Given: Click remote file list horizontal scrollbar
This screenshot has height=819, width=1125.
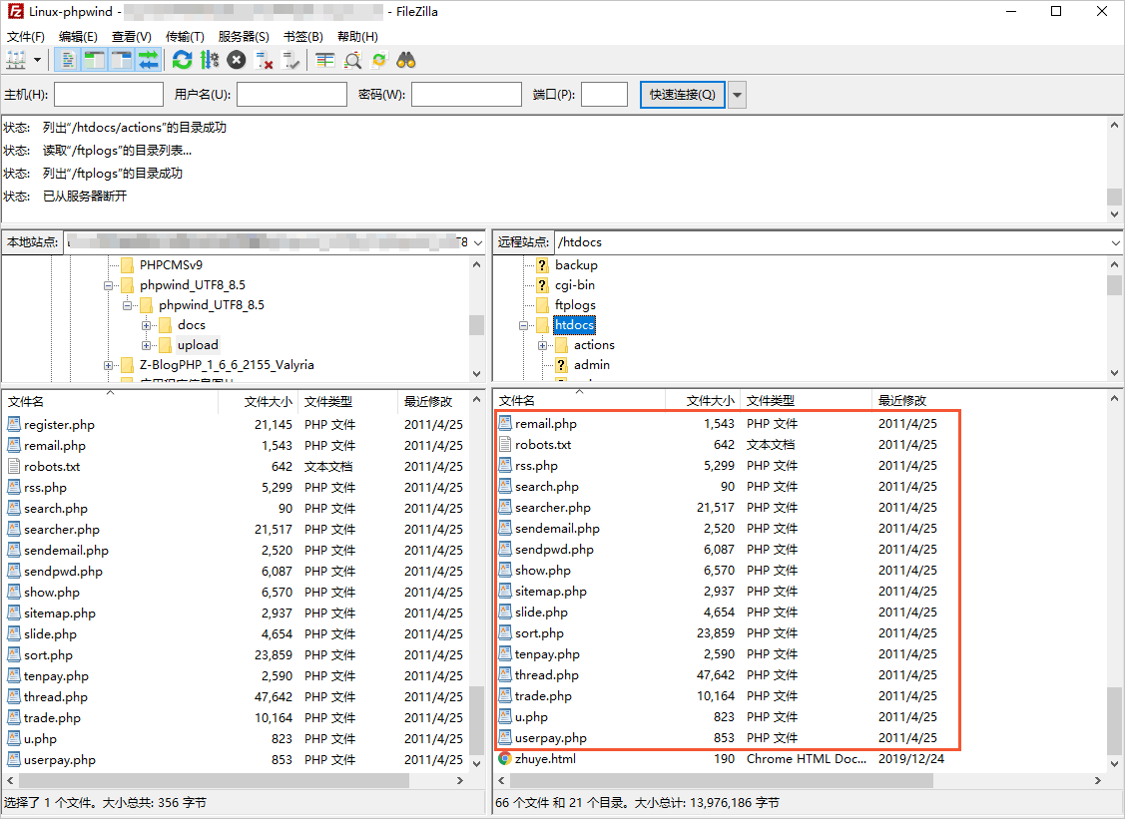Looking at the screenshot, I should point(721,780).
